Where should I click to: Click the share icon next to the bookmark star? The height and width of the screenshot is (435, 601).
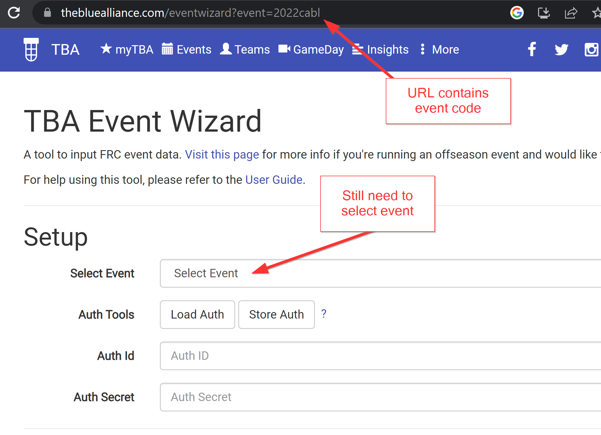[x=571, y=13]
